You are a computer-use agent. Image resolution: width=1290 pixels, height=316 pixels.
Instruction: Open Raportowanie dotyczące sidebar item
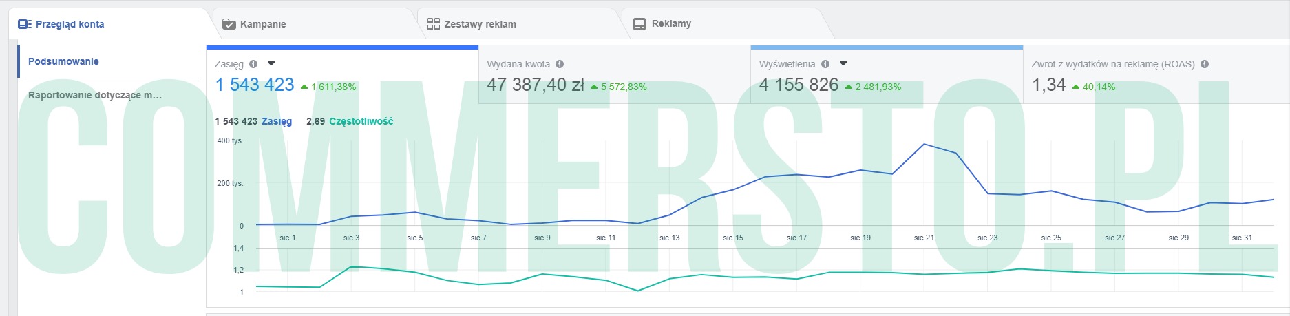tap(95, 95)
